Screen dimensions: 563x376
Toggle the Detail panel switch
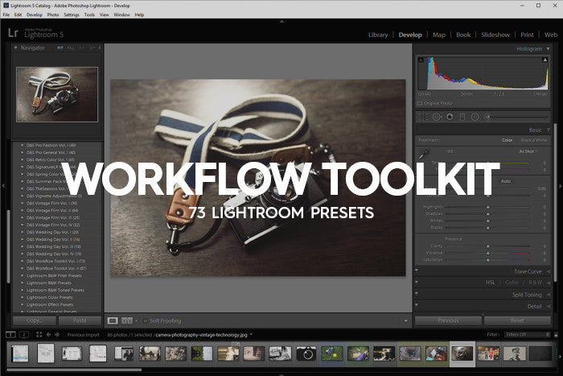pos(417,305)
